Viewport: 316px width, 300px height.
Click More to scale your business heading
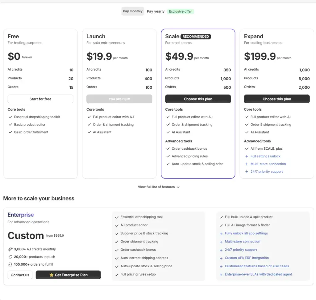(39, 198)
